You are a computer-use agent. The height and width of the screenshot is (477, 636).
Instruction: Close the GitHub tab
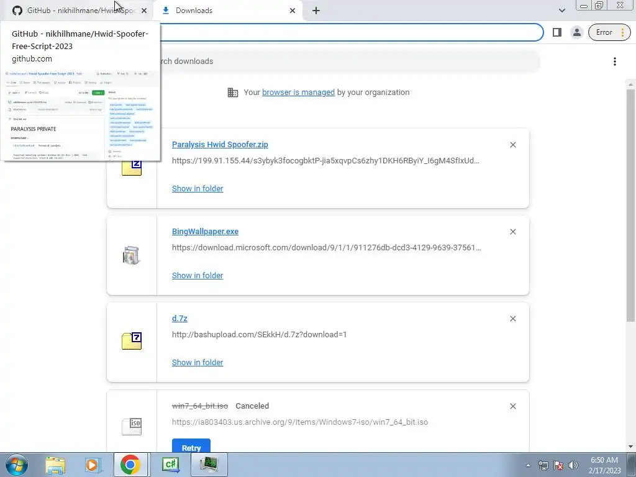tap(144, 11)
